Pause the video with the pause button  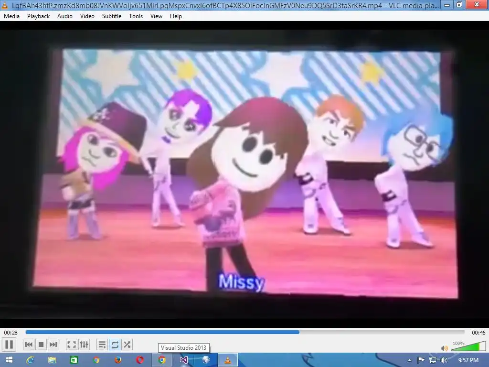[9, 345]
